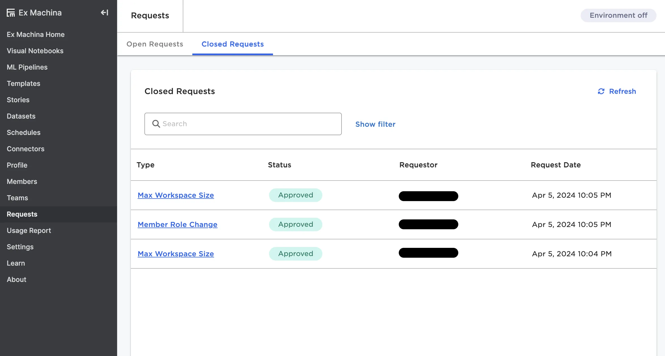Open ML Pipelines from the sidebar

point(27,67)
